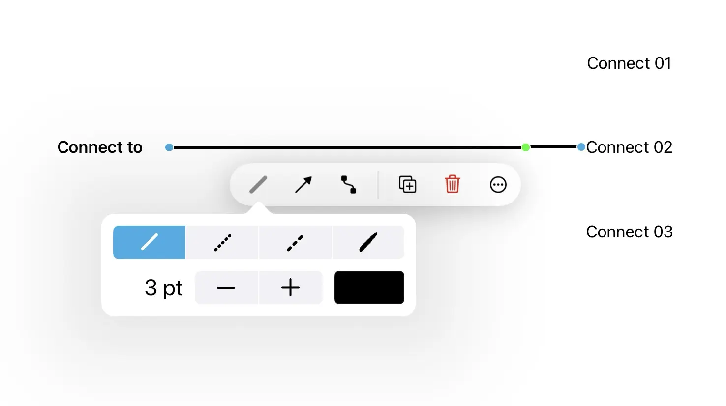Click the blue left endpoint handle of the line

169,147
